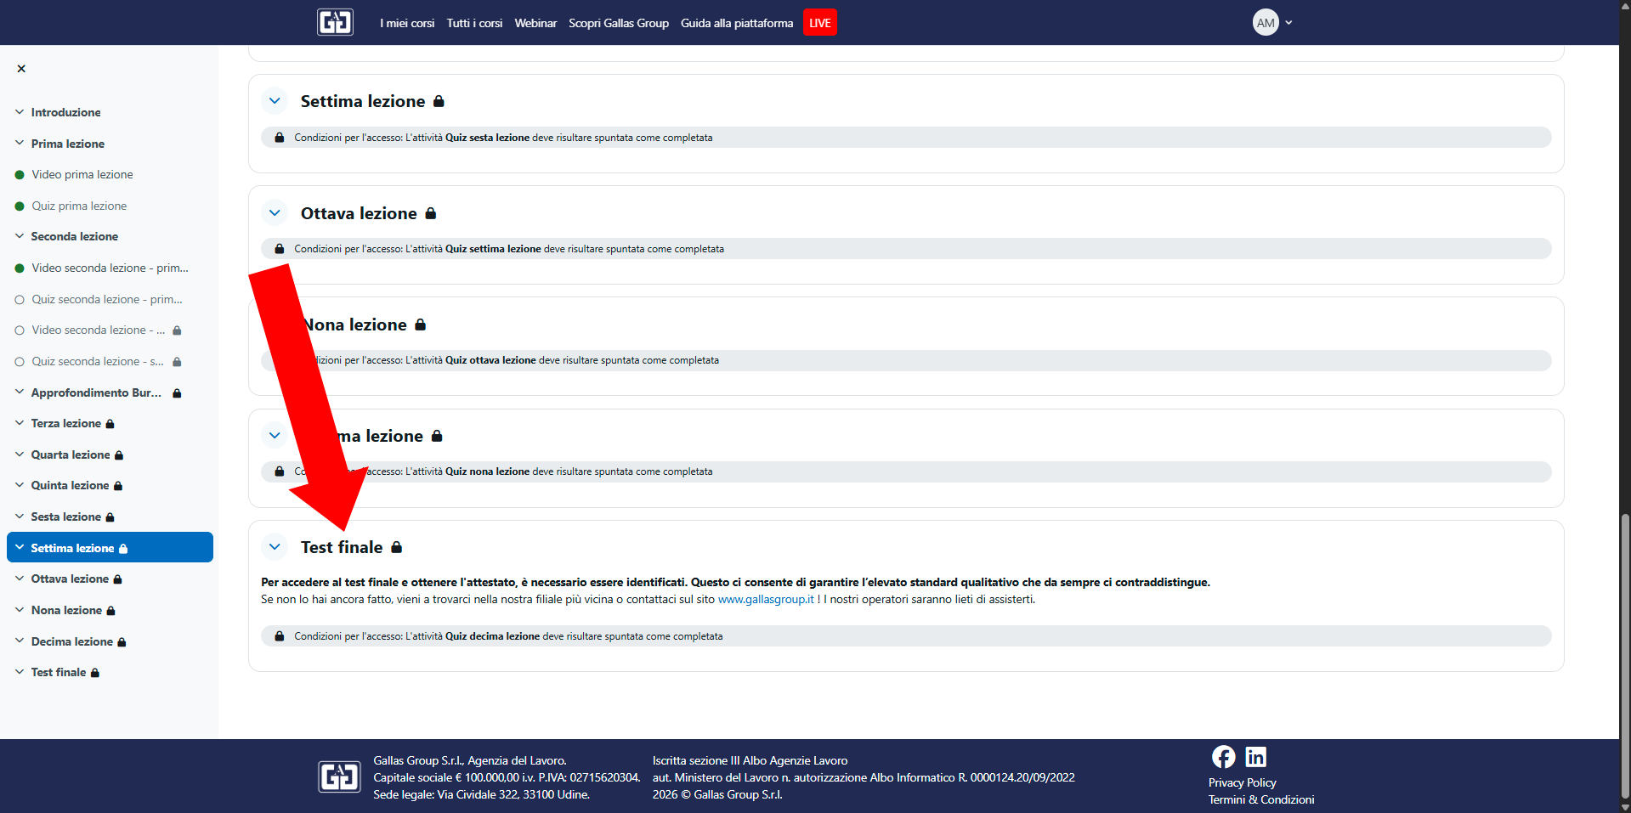Toggle completion circle for Quiz prima lezione
This screenshot has width=1631, height=813.
[x=20, y=206]
